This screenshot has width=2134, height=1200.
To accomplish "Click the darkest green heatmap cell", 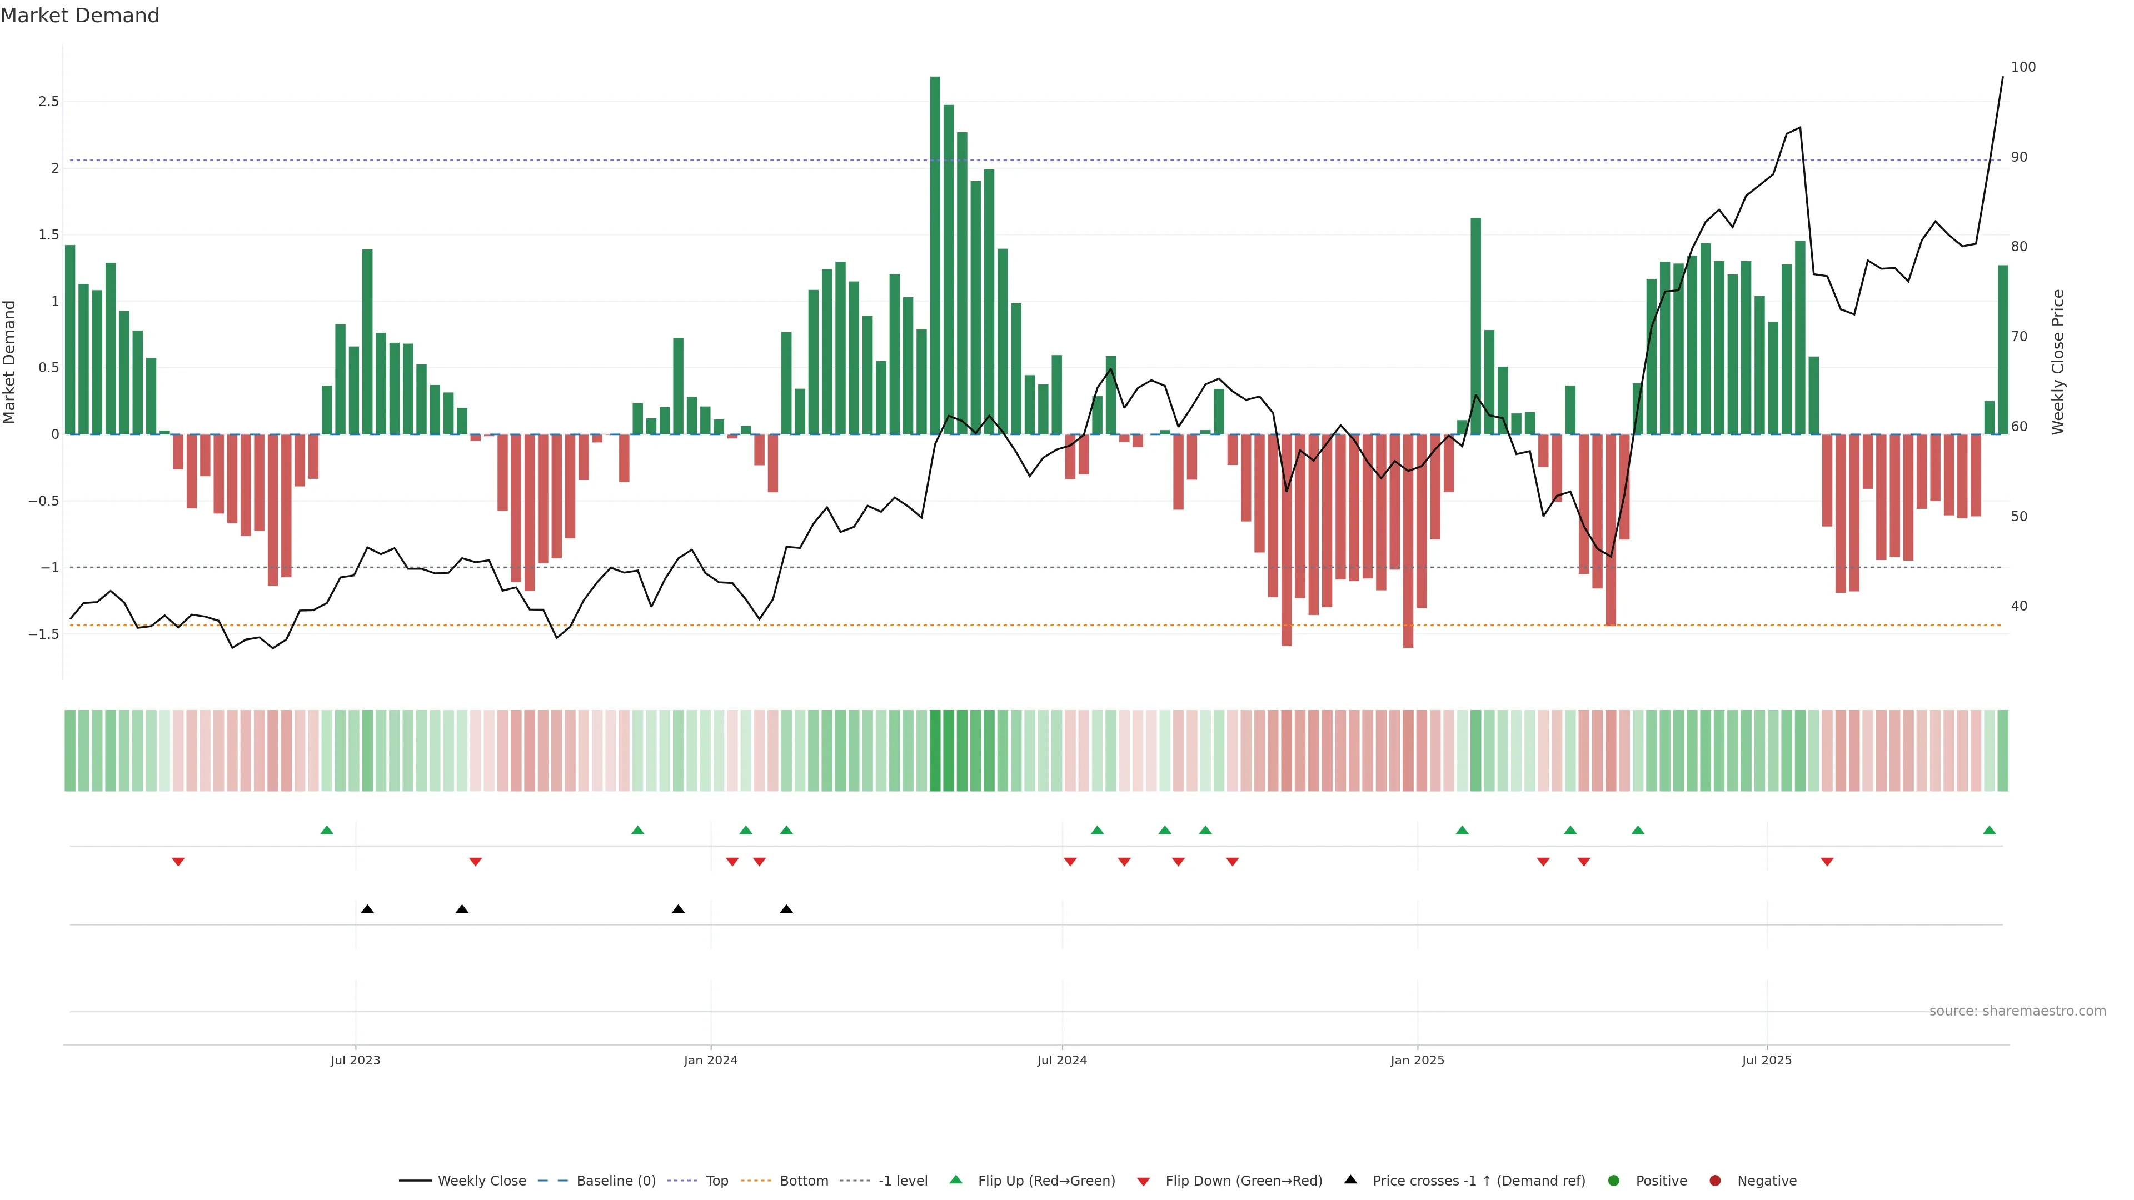I will [x=935, y=751].
